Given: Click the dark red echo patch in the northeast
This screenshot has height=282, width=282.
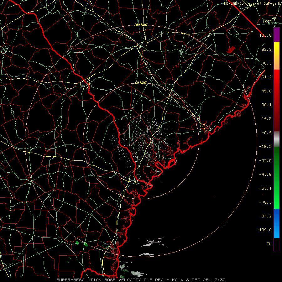Looking at the screenshot, I should click(231, 50).
